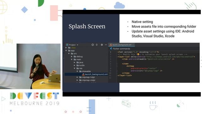
Task: Expand the java folder arrow
Action: pyautogui.click(x=74, y=62)
